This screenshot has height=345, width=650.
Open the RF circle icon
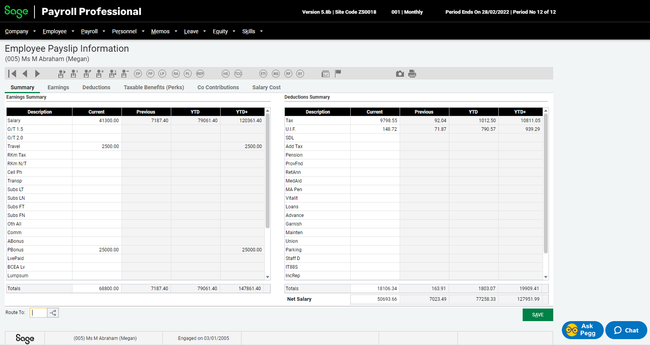(x=288, y=74)
